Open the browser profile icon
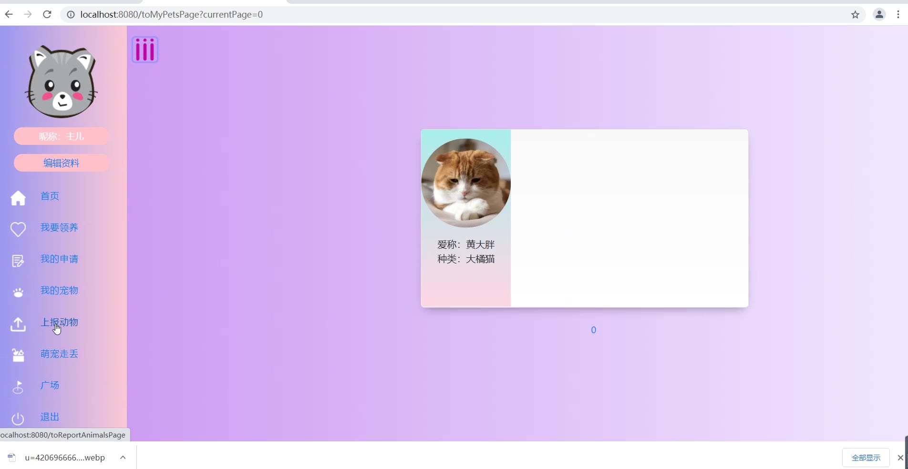 pos(879,14)
